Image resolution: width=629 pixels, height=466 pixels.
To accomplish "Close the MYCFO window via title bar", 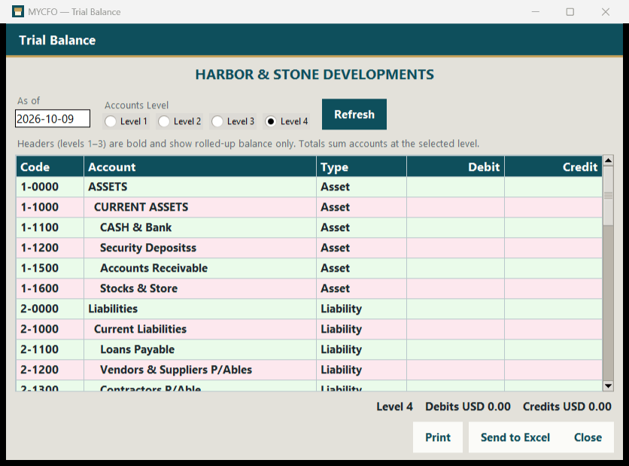I will tap(606, 11).
